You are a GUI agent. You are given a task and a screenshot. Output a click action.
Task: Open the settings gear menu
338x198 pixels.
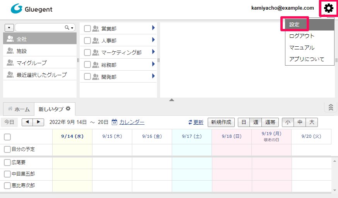(328, 8)
